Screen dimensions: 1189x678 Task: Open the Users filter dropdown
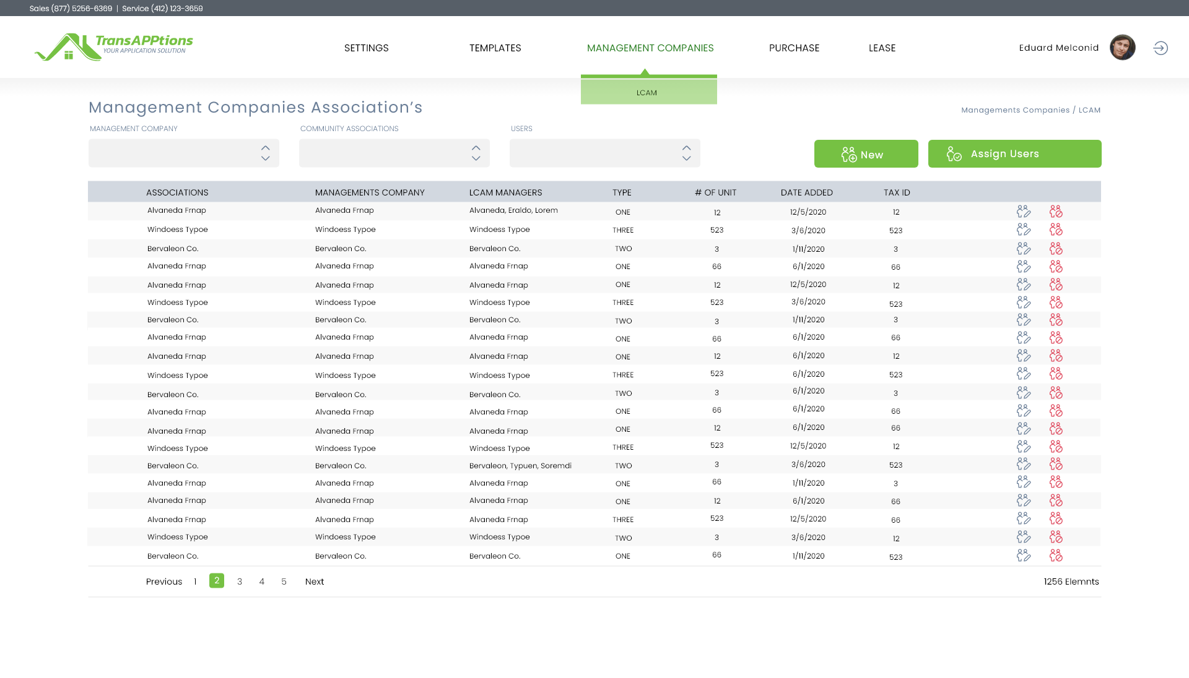click(605, 153)
